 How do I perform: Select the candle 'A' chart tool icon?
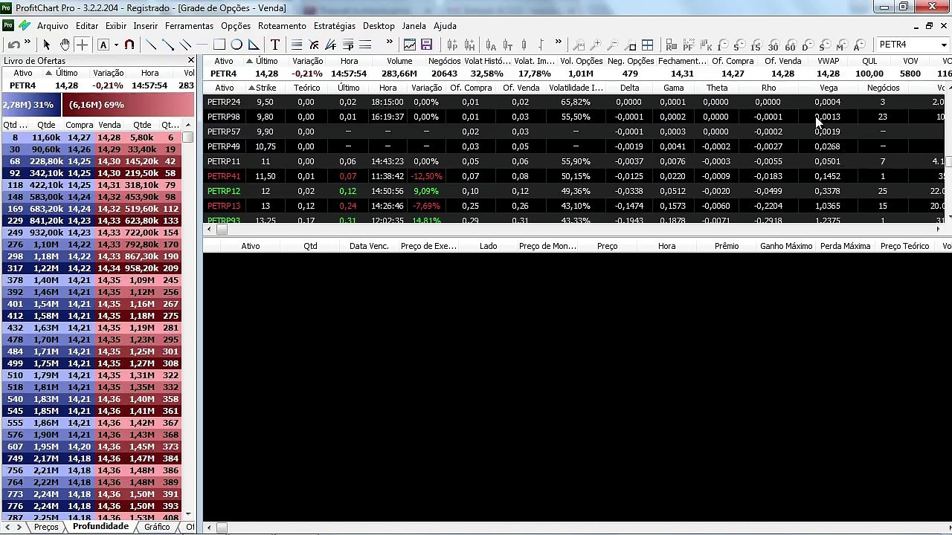[x=490, y=45]
